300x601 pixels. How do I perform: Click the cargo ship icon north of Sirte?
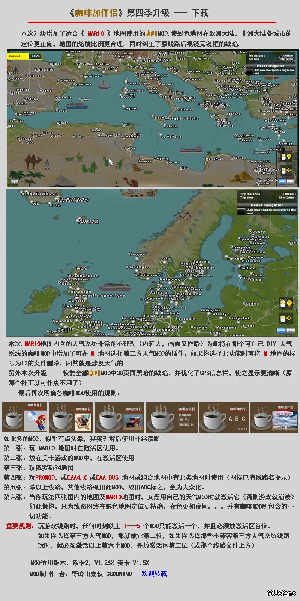[x=191, y=148]
